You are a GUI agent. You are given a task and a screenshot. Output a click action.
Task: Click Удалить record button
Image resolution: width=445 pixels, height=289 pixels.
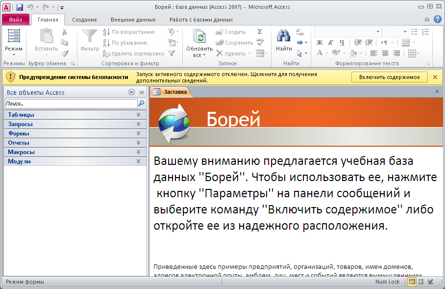pos(234,53)
